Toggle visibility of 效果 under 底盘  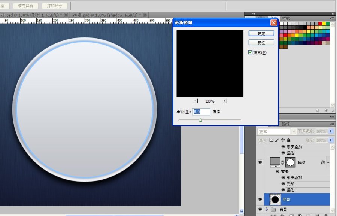[x=277, y=171]
